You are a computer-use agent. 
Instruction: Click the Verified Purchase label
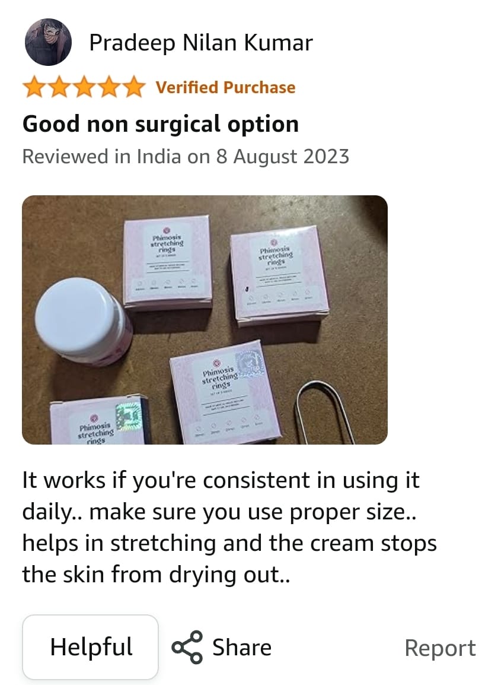tap(226, 87)
